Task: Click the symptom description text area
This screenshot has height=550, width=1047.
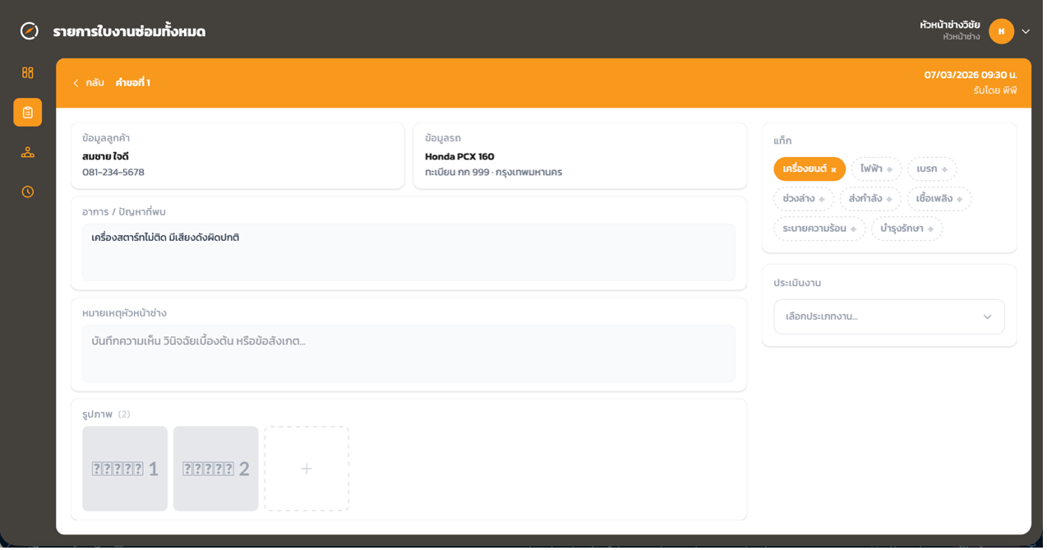Action: click(410, 253)
